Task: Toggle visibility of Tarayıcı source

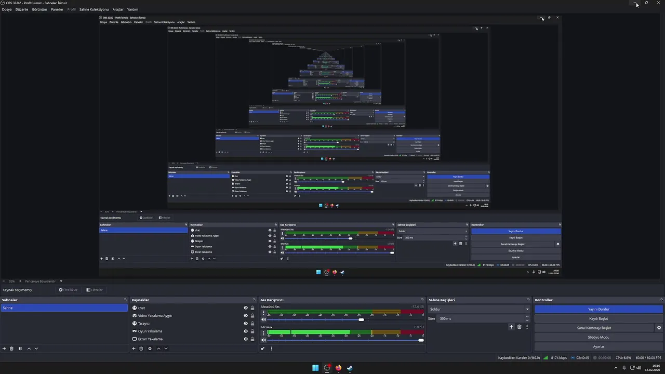Action: pyautogui.click(x=246, y=324)
